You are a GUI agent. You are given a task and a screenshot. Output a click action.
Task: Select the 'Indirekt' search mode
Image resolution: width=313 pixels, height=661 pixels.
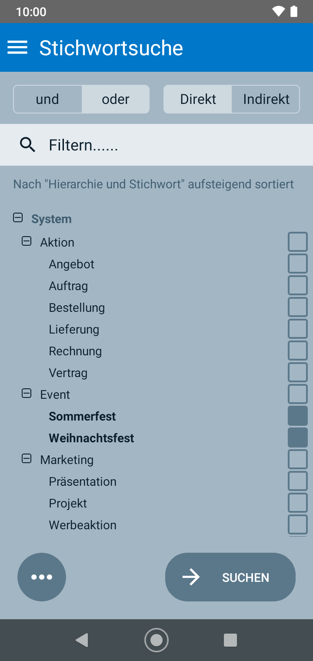(266, 99)
